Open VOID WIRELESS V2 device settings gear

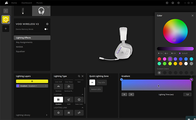47,24
